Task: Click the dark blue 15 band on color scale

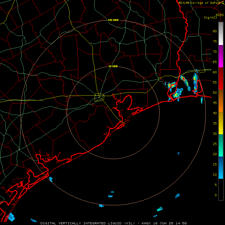Action: tap(221, 162)
